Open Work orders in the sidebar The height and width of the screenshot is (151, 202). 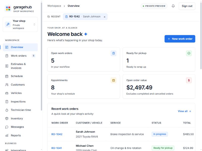pos(20,56)
